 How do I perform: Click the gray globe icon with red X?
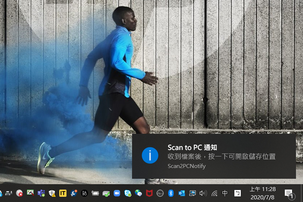[x=19, y=193]
